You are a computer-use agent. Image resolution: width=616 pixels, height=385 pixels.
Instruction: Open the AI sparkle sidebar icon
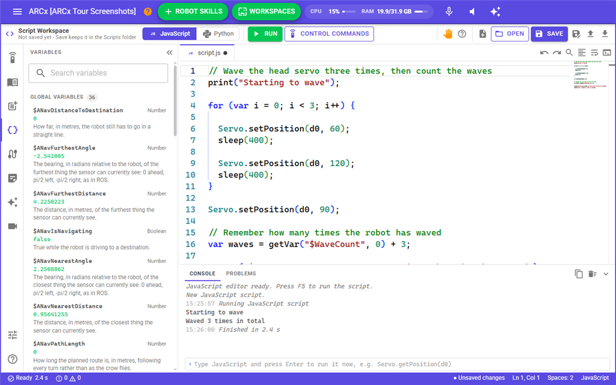(x=13, y=202)
